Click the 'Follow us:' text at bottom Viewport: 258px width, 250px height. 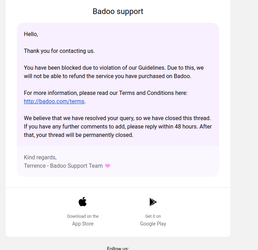pyautogui.click(x=118, y=248)
